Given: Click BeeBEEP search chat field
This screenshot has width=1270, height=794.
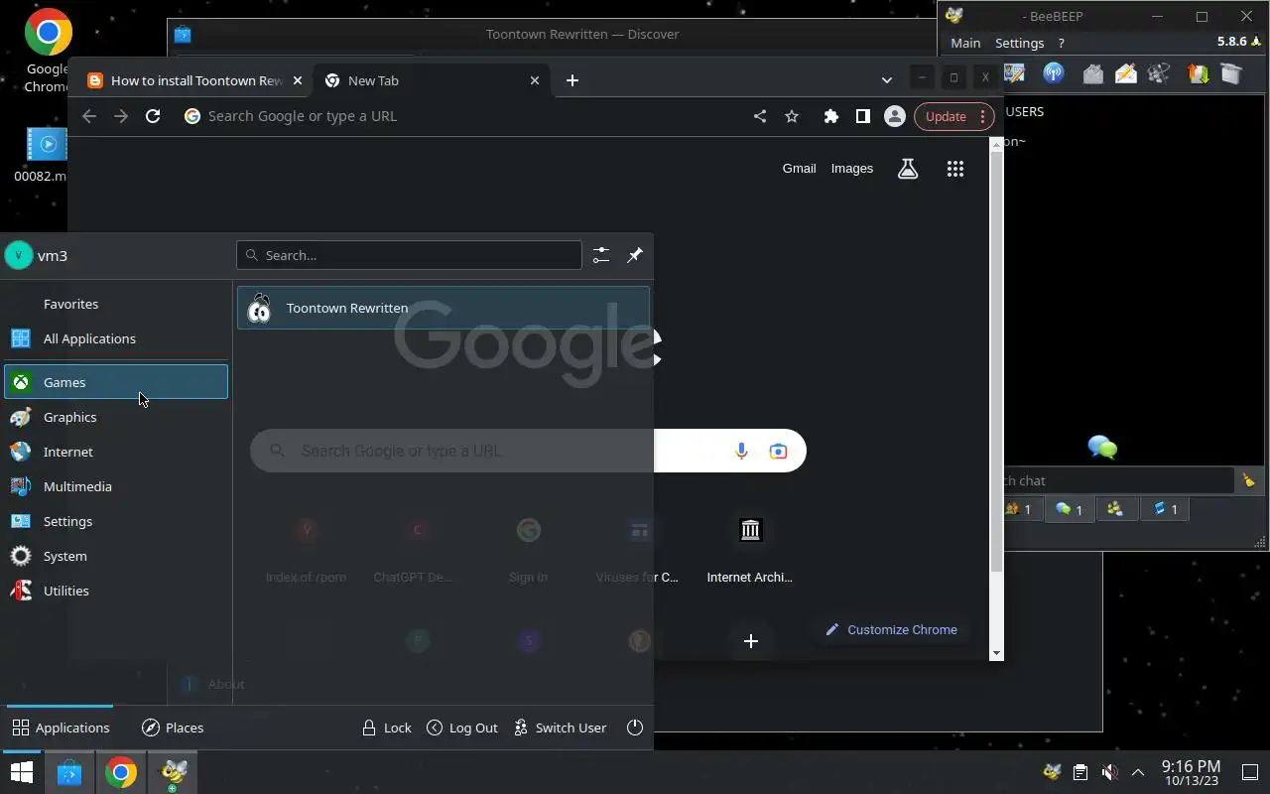Looking at the screenshot, I should click(x=1118, y=480).
